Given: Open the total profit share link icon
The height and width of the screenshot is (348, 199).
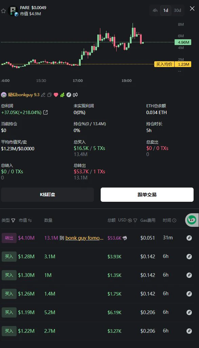Looking at the screenshot, I should [45, 112].
